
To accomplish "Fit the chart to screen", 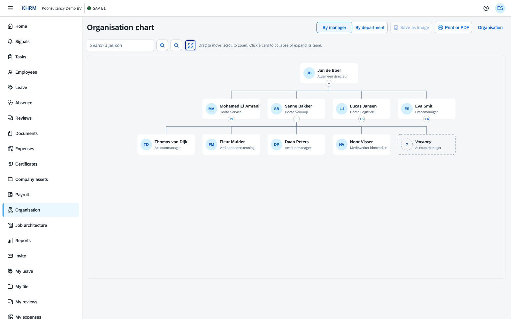I will pos(190,45).
